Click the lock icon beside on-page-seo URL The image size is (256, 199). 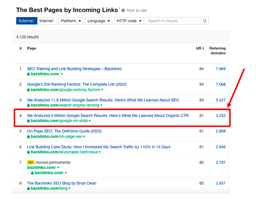point(28,137)
